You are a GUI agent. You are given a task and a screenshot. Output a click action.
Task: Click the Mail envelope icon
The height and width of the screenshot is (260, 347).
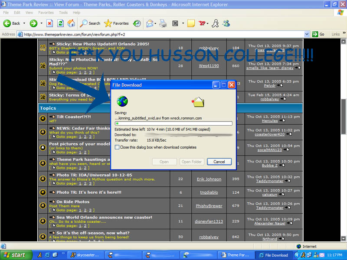[x=150, y=23]
